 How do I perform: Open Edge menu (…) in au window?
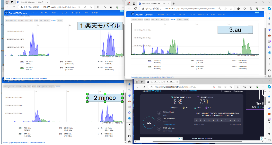click(x=263, y=8)
